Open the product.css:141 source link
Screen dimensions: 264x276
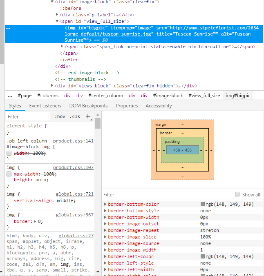(73, 141)
